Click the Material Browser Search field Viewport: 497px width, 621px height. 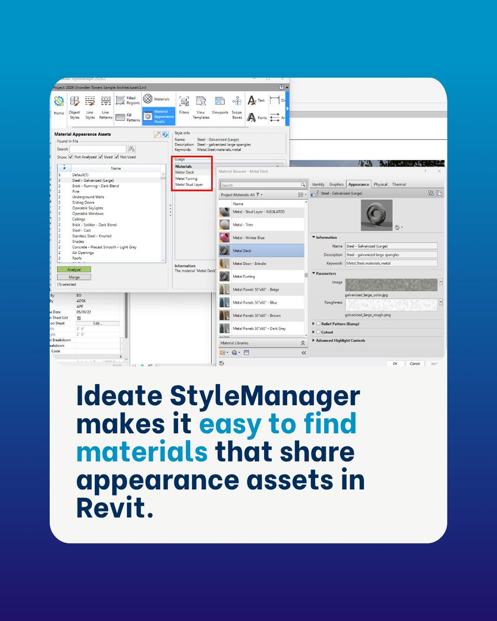(264, 185)
